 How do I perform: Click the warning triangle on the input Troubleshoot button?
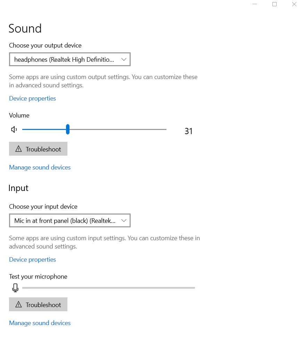tap(19, 305)
